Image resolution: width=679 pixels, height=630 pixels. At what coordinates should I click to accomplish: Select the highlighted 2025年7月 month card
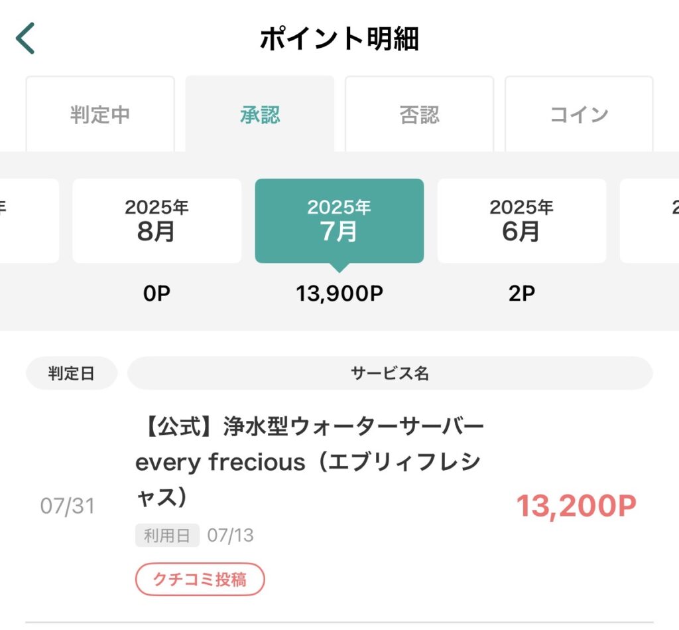339,220
